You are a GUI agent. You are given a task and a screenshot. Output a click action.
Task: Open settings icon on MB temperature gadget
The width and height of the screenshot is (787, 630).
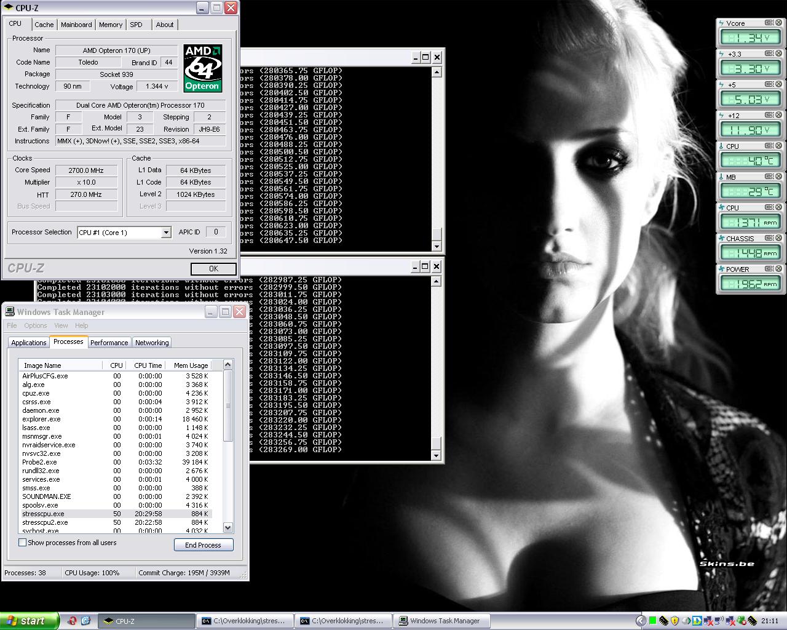tap(769, 177)
